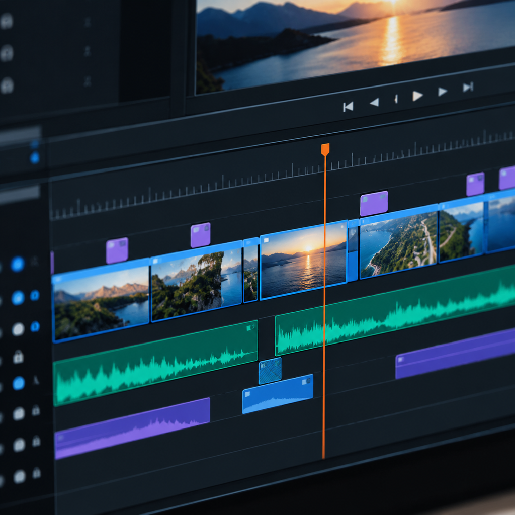
Task: Click the small forward triangle after Play
Action: point(443,92)
